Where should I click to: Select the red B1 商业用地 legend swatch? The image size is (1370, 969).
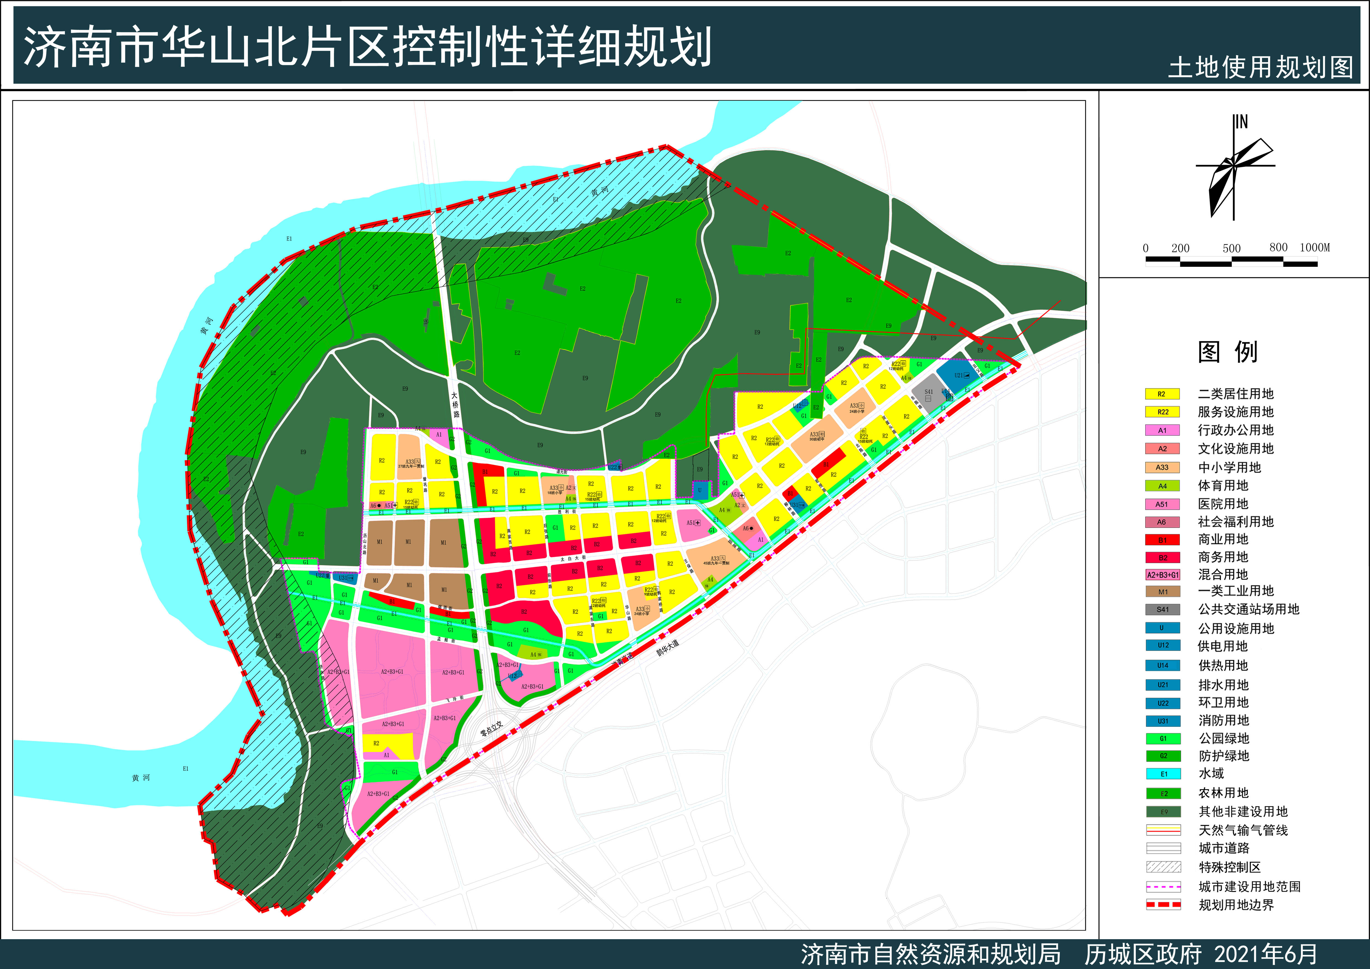[x=1162, y=540]
